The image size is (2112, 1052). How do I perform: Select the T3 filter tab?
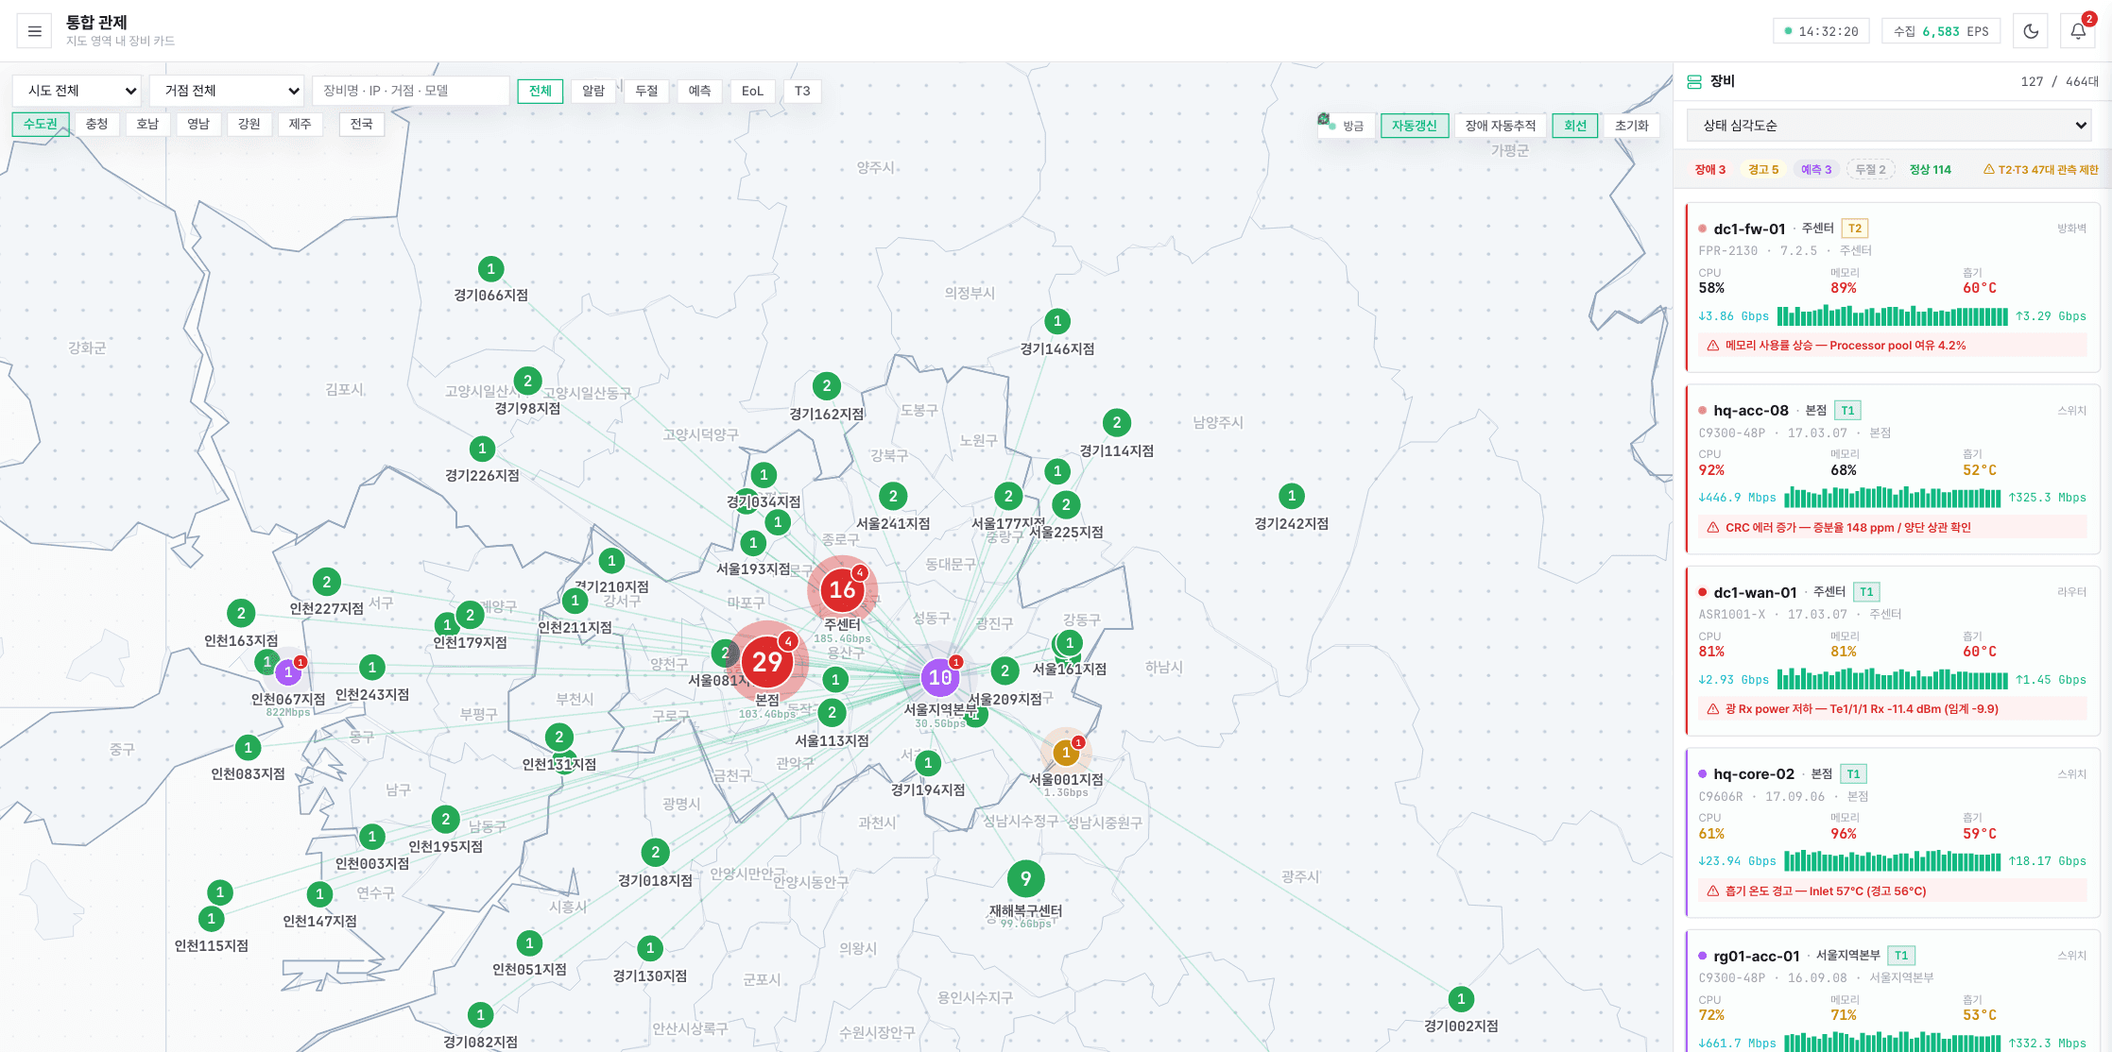point(802,91)
